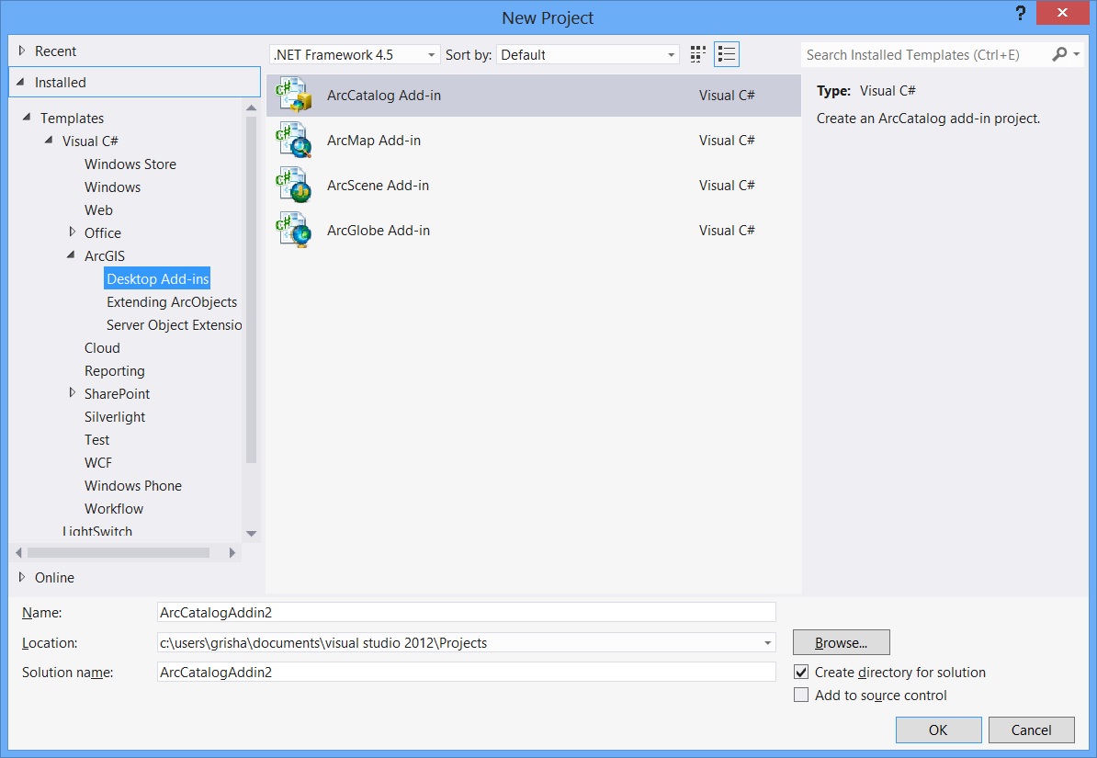The width and height of the screenshot is (1097, 758).
Task: Select Desktop Add-ins category
Action: coord(157,278)
